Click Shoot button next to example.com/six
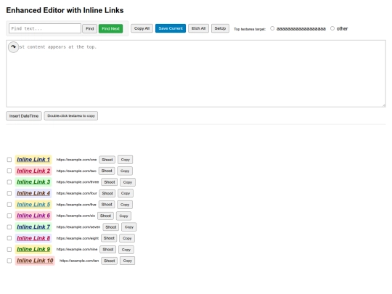 click(105, 216)
